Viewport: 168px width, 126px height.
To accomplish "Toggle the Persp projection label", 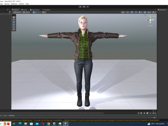I will (x=150, y=26).
